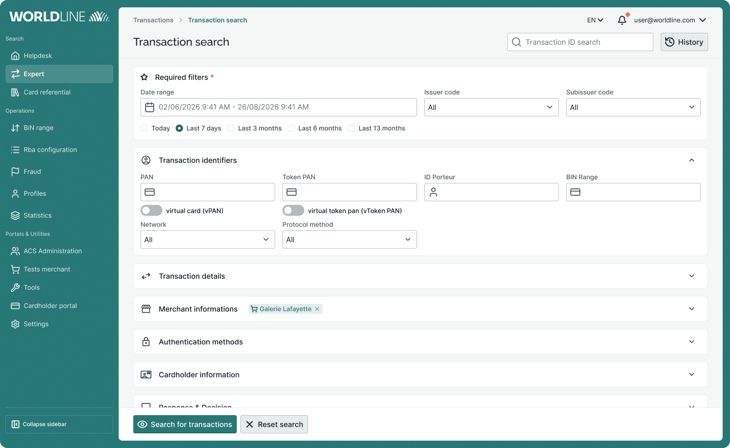Click Reset search button
Viewport: 730px width, 448px height.
[274, 424]
